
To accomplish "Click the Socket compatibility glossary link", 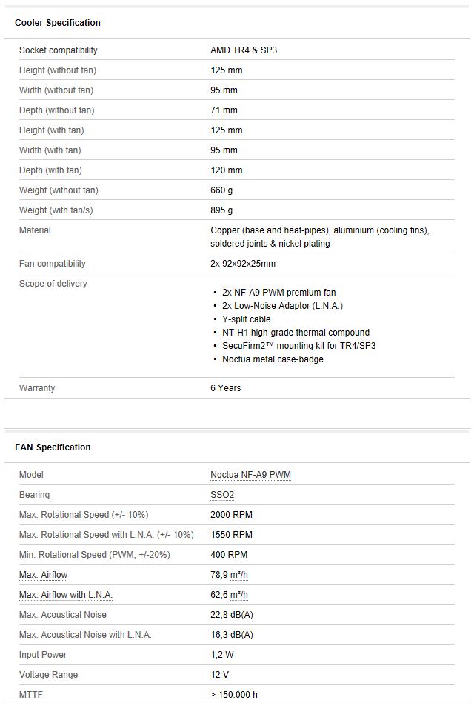I will (x=58, y=50).
